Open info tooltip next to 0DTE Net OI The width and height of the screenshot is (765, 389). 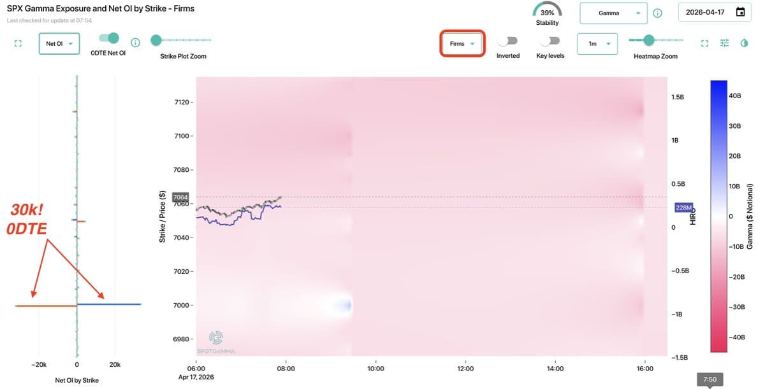[135, 43]
